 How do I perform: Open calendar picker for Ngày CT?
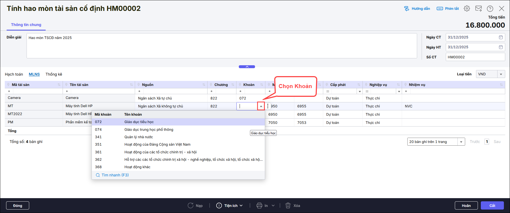(501, 37)
